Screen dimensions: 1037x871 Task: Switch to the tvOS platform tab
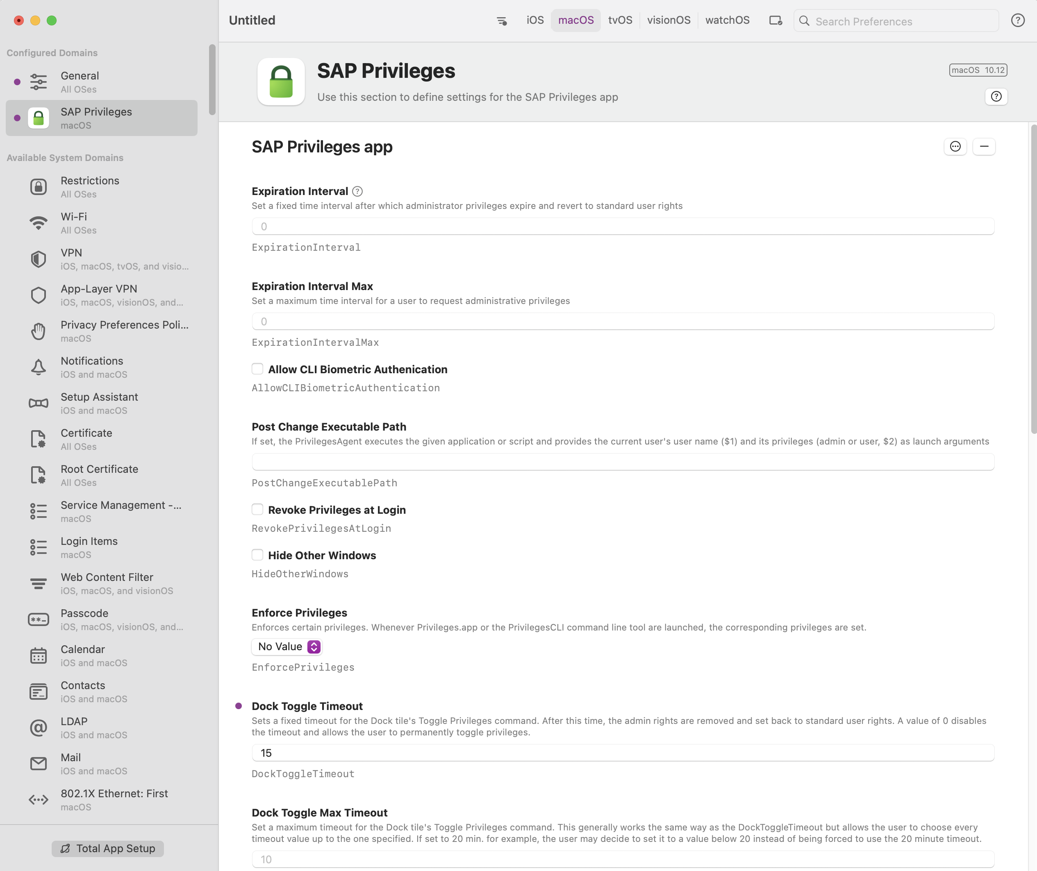pyautogui.click(x=620, y=20)
